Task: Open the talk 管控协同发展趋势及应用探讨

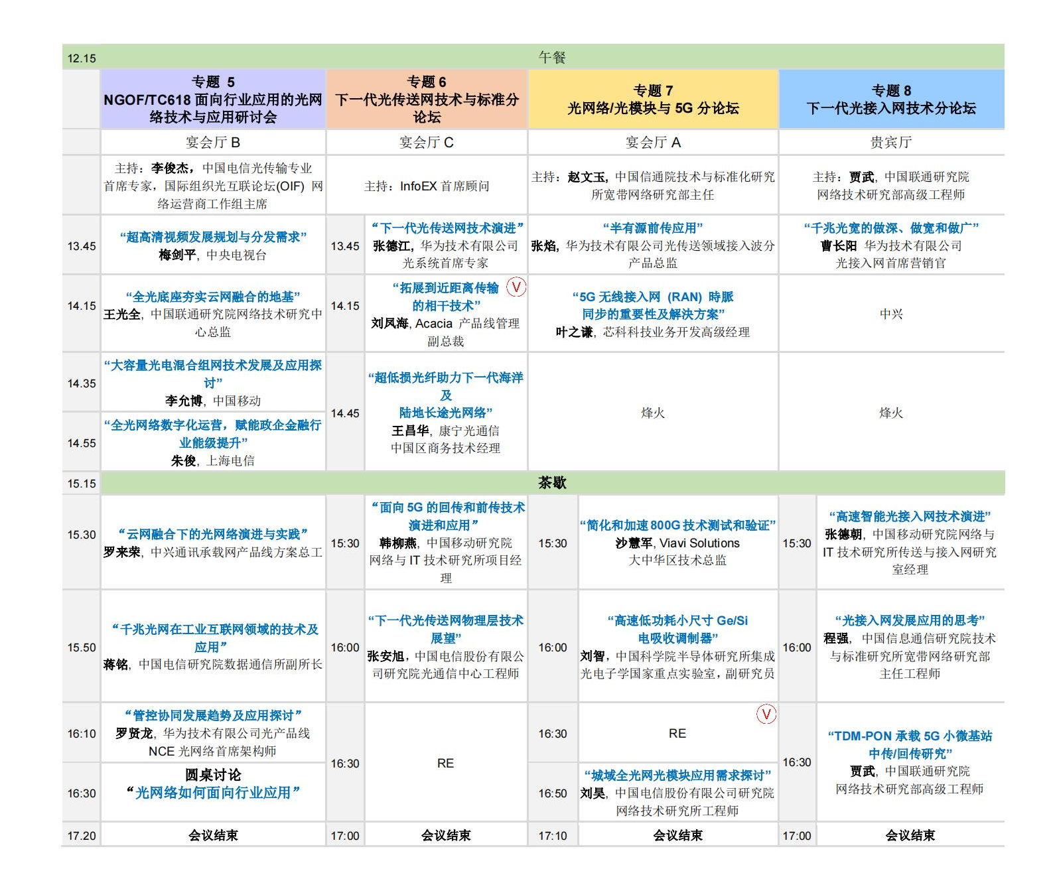Action: click(213, 715)
